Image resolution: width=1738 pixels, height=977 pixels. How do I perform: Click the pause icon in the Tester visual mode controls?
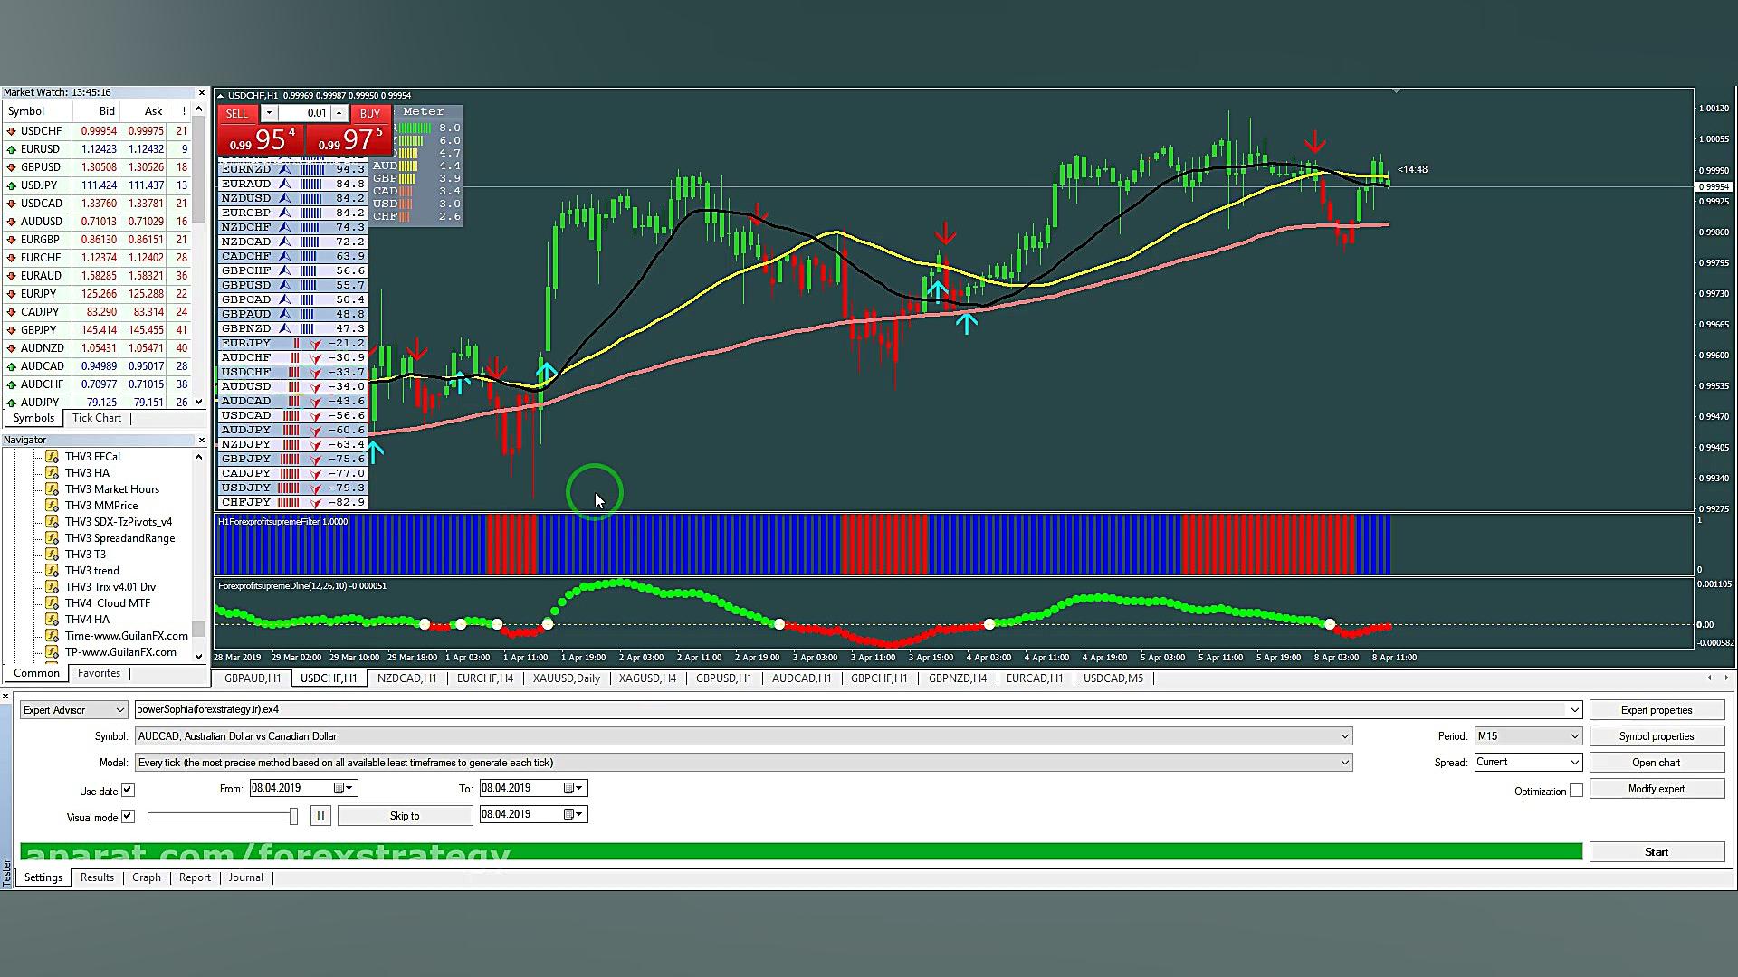click(320, 815)
